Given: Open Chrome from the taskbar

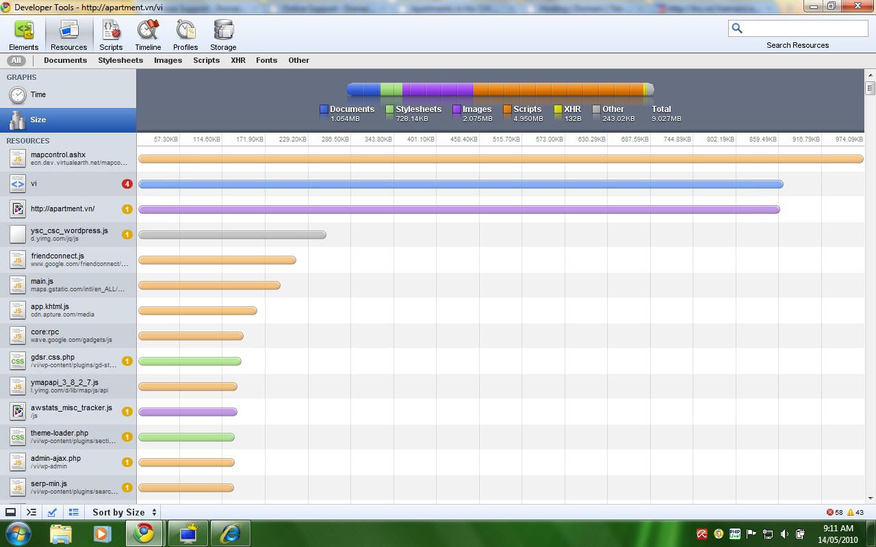Looking at the screenshot, I should coord(144,533).
